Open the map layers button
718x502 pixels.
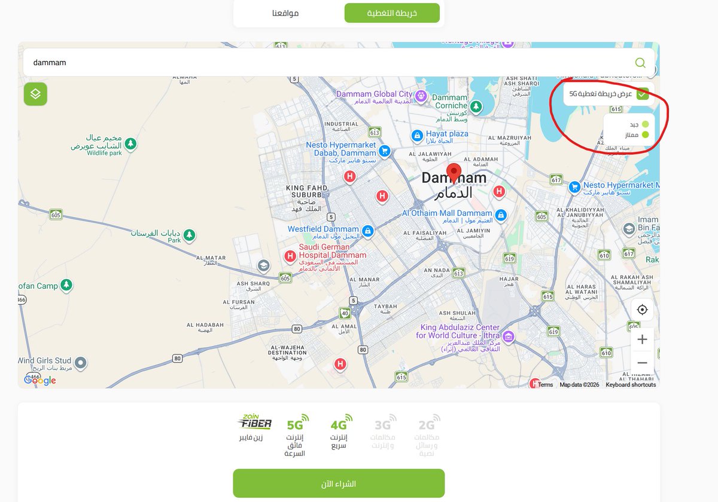point(35,94)
